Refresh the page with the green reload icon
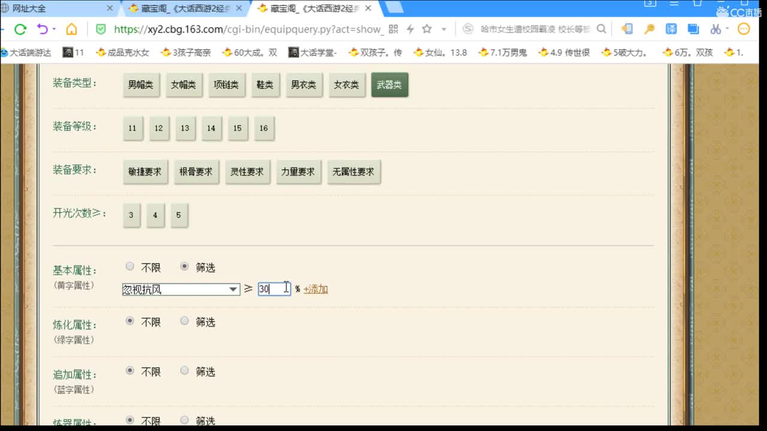This screenshot has width=767, height=431. [20, 29]
